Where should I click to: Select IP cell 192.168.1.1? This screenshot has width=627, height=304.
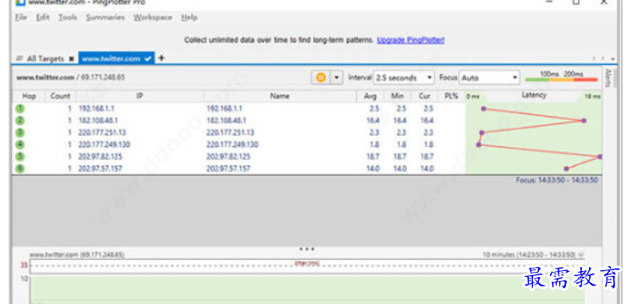point(96,109)
